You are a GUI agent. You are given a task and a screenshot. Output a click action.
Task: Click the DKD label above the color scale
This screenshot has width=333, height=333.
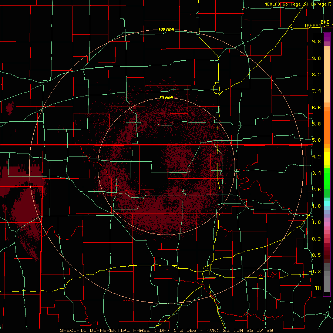tap(325, 22)
